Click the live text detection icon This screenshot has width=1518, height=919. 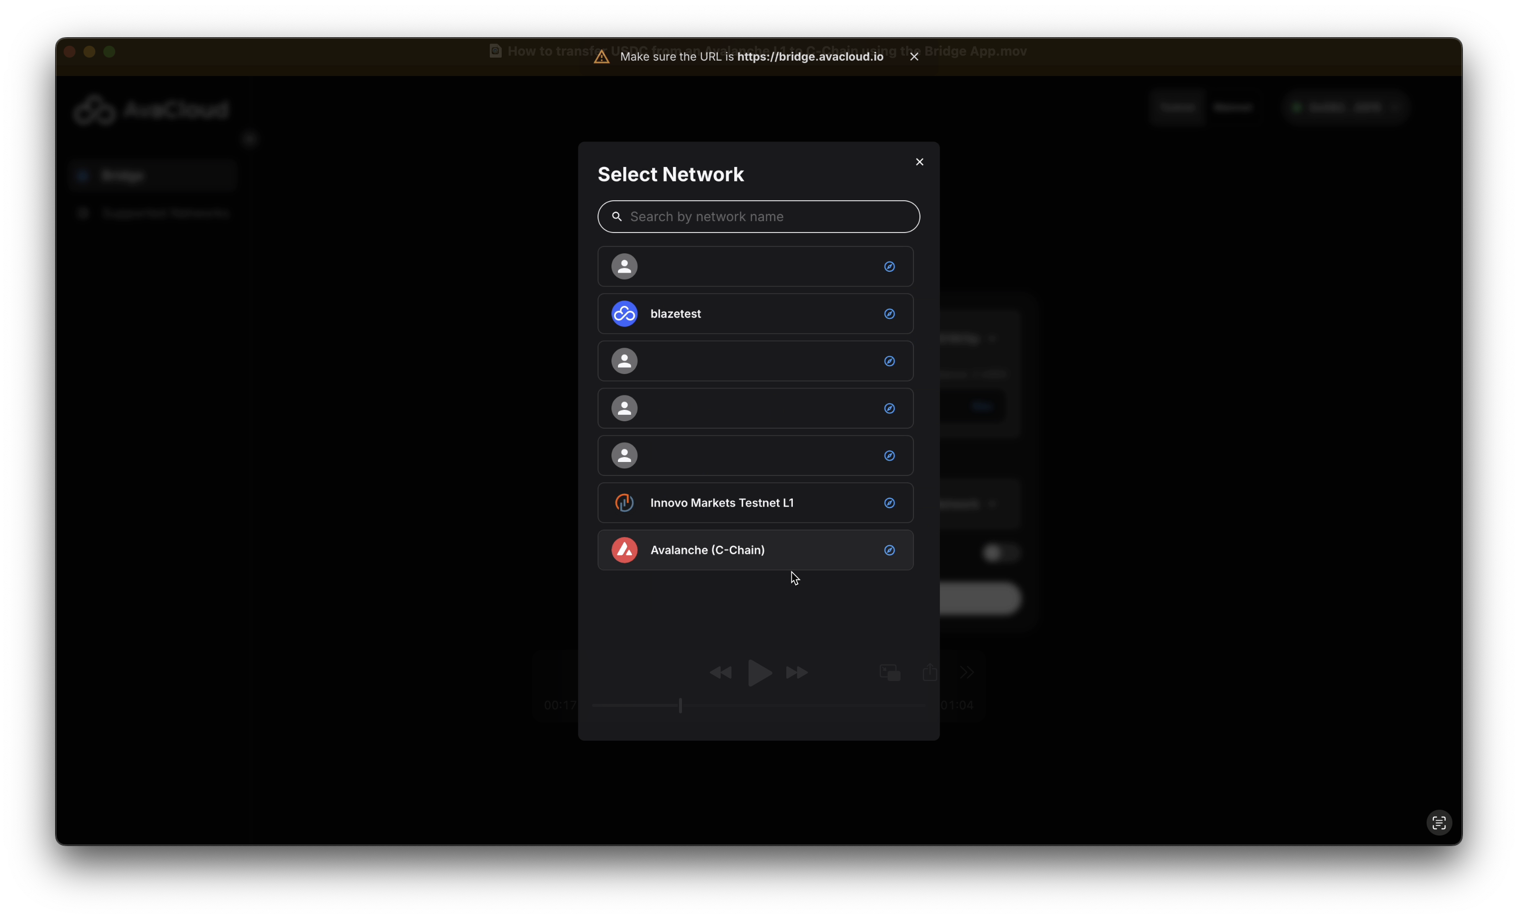click(x=1439, y=823)
